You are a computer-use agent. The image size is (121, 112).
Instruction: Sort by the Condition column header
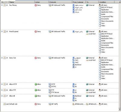point(106,2)
